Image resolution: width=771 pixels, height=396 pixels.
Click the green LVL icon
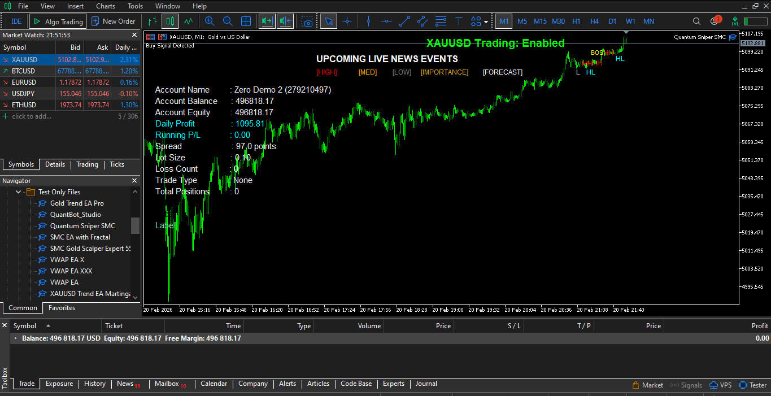[735, 21]
